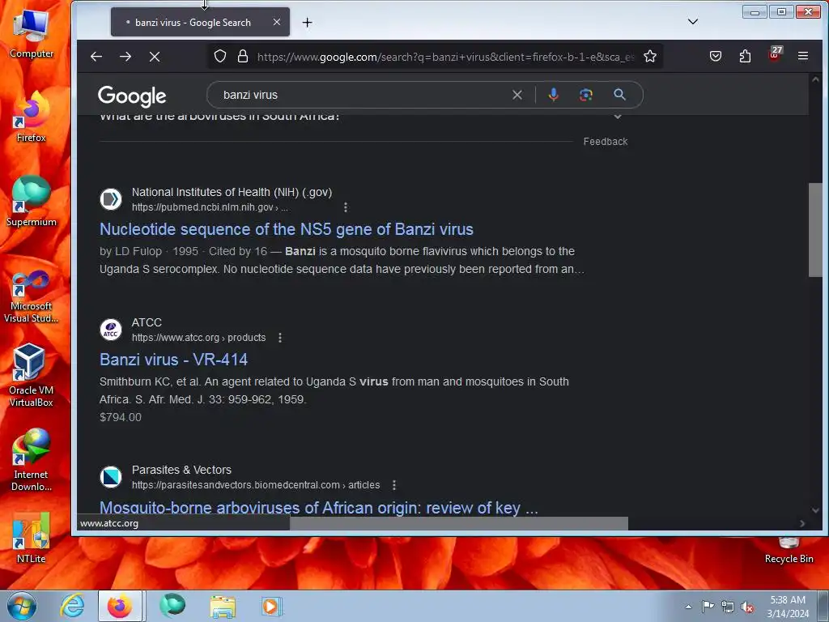Open the Extensions puzzle icon
This screenshot has width=829, height=622.
coord(745,56)
